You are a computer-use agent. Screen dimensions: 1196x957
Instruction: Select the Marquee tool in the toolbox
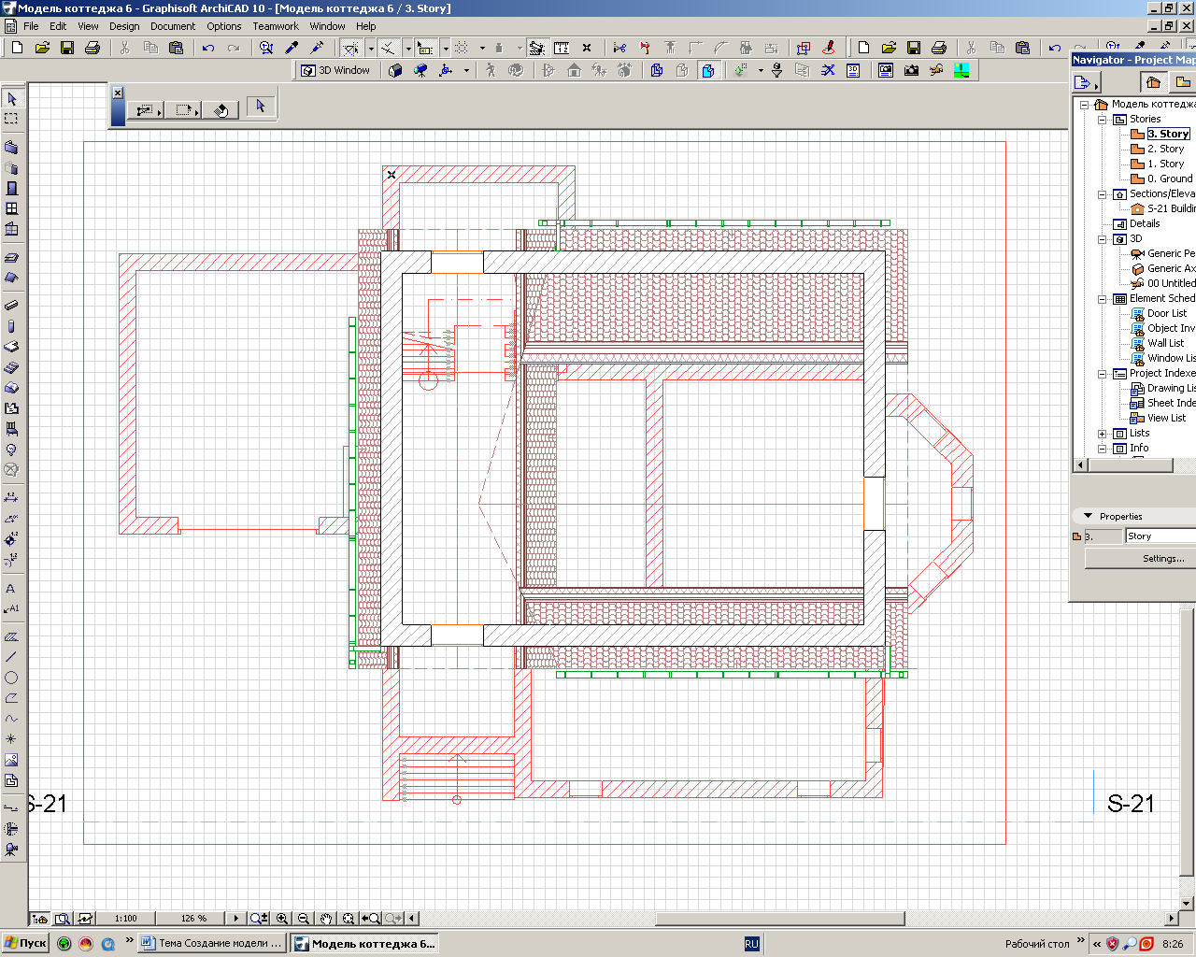pyautogui.click(x=11, y=120)
